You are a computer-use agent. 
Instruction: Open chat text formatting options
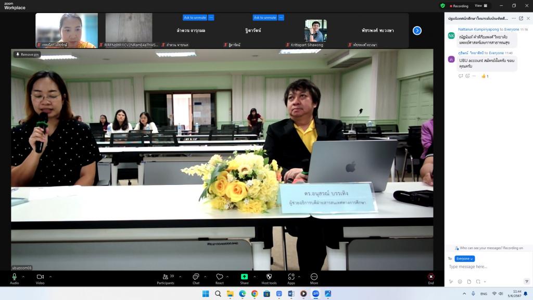click(451, 282)
